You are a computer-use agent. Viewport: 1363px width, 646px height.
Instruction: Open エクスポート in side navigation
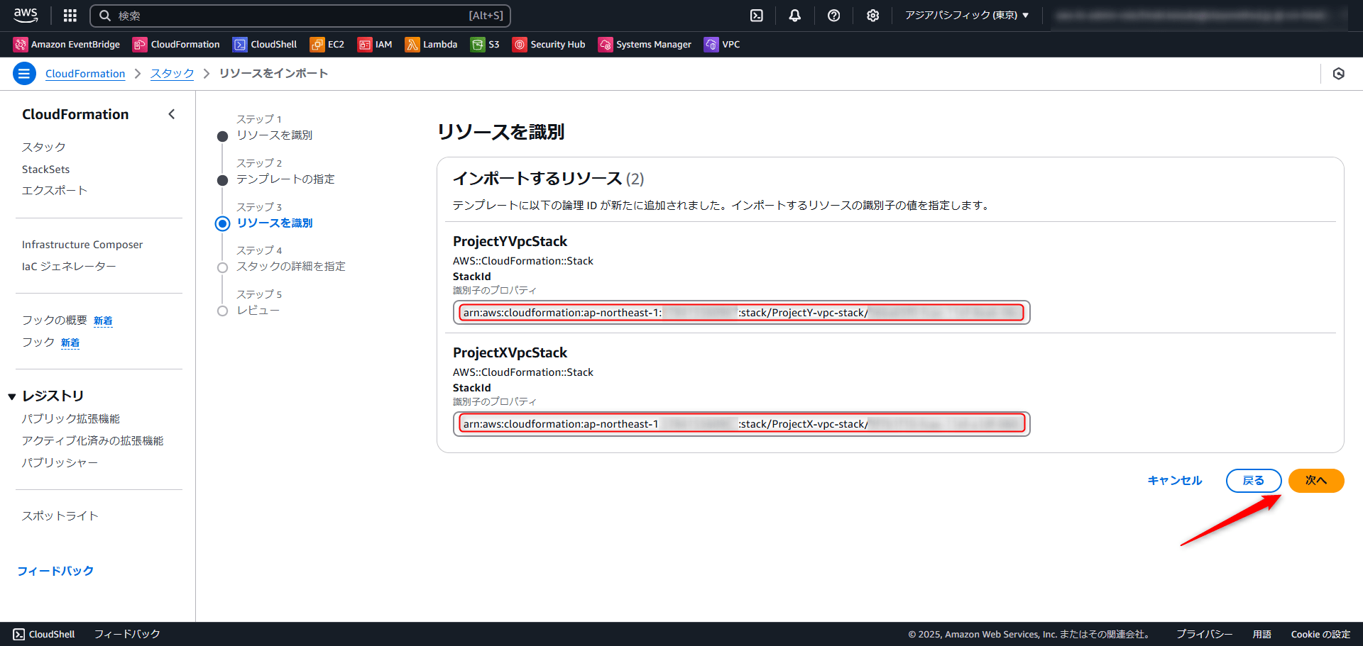(x=54, y=190)
